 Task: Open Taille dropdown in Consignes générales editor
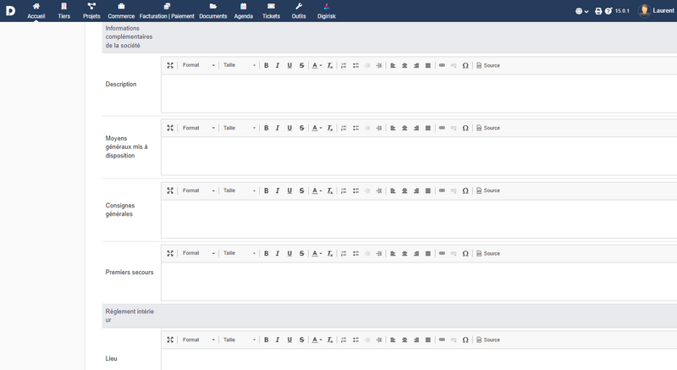coord(239,191)
